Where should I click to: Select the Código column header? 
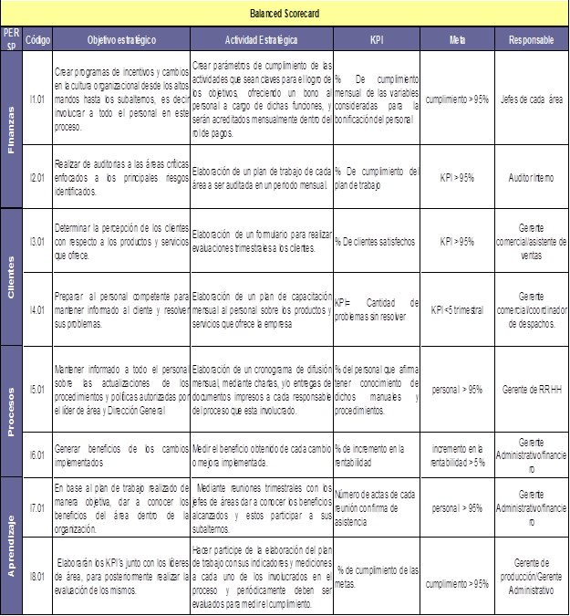pyautogui.click(x=37, y=40)
